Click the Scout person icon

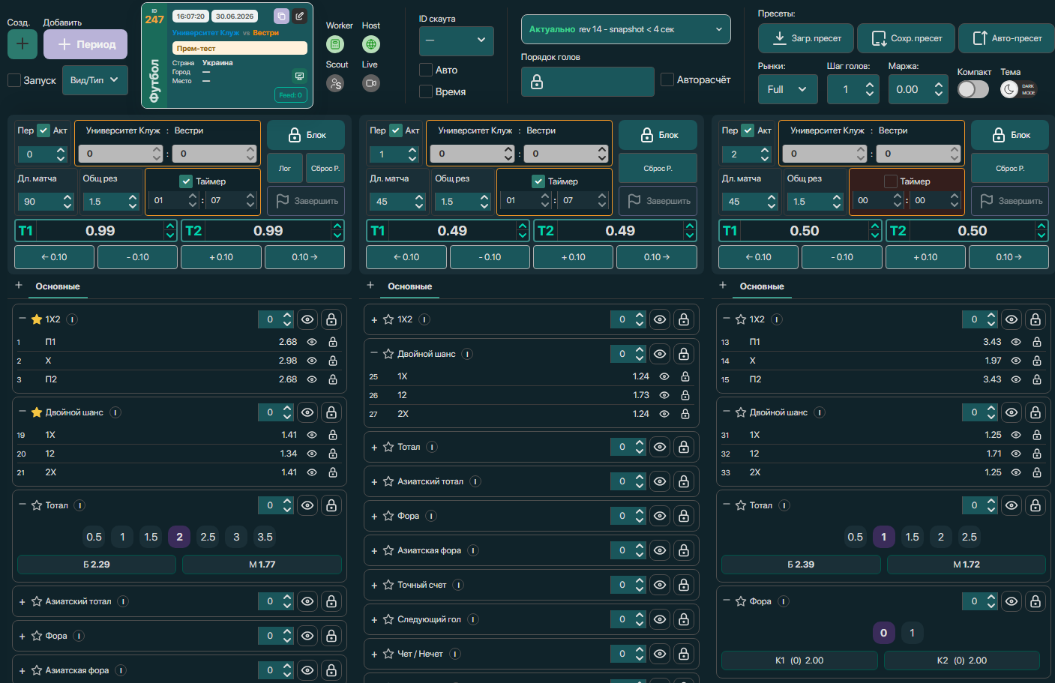(x=335, y=83)
